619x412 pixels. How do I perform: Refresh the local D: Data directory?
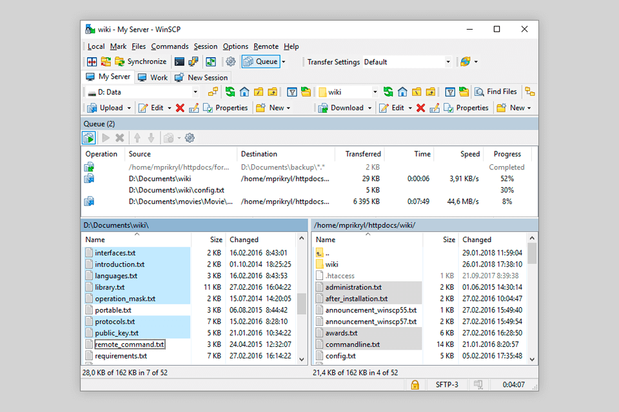tap(230, 92)
